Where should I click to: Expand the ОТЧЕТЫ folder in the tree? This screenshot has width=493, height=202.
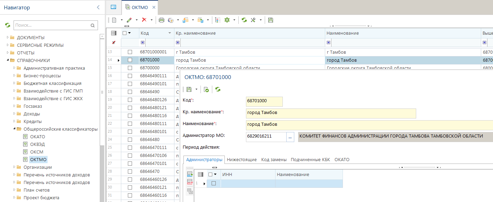click(8, 53)
